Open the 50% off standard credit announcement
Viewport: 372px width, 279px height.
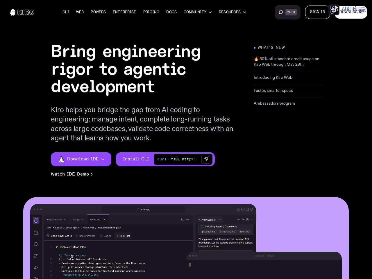click(x=287, y=62)
